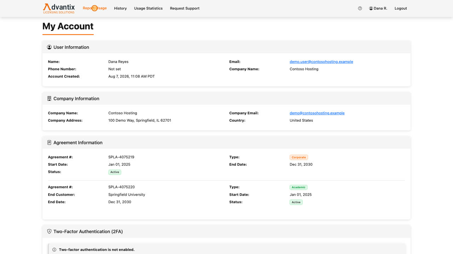The width and height of the screenshot is (453, 254).
Task: Select Request Support in the navbar
Action: [185, 8]
